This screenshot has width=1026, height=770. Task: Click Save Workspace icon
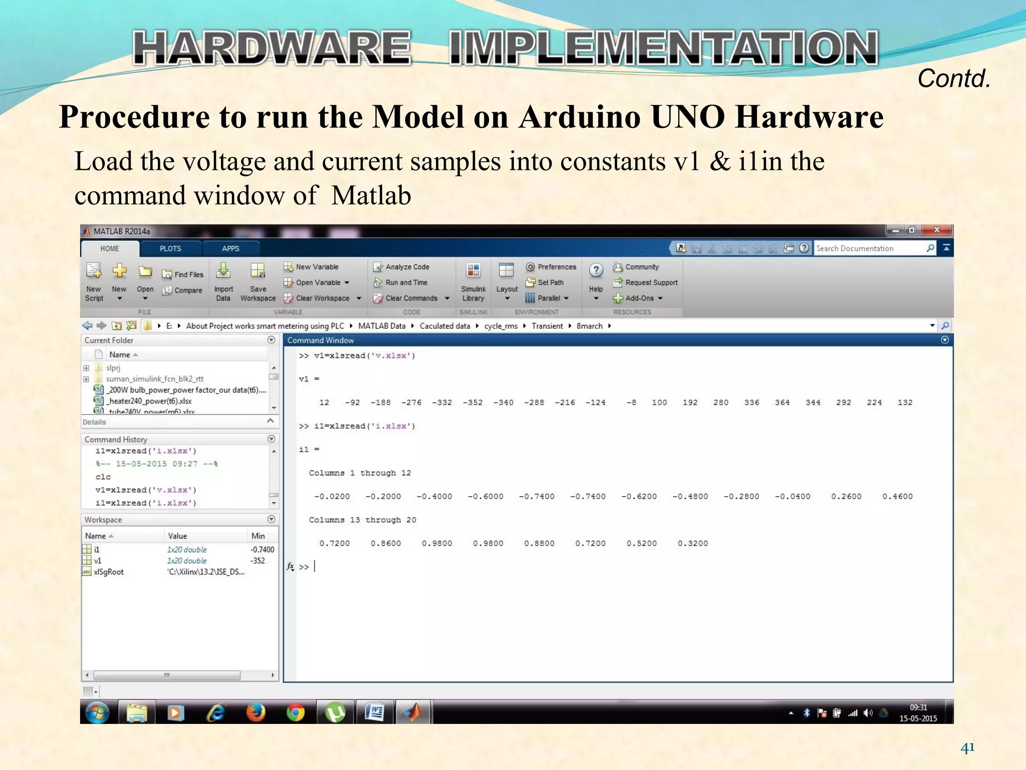(x=258, y=271)
